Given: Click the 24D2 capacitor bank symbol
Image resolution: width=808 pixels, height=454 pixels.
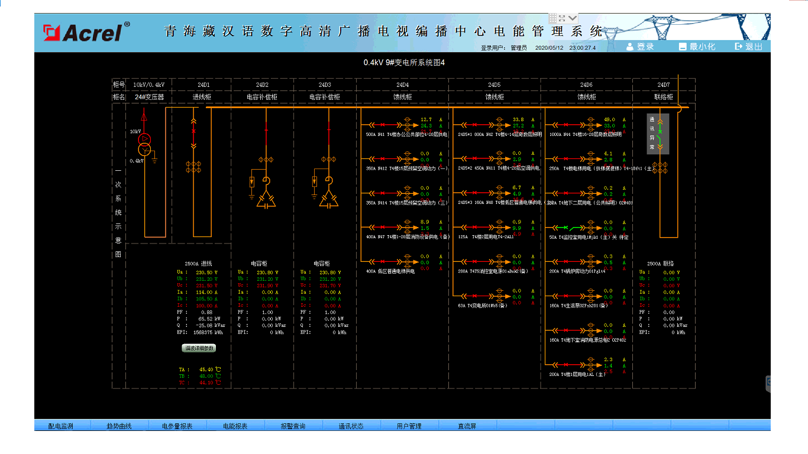Looking at the screenshot, I should pos(266,200).
